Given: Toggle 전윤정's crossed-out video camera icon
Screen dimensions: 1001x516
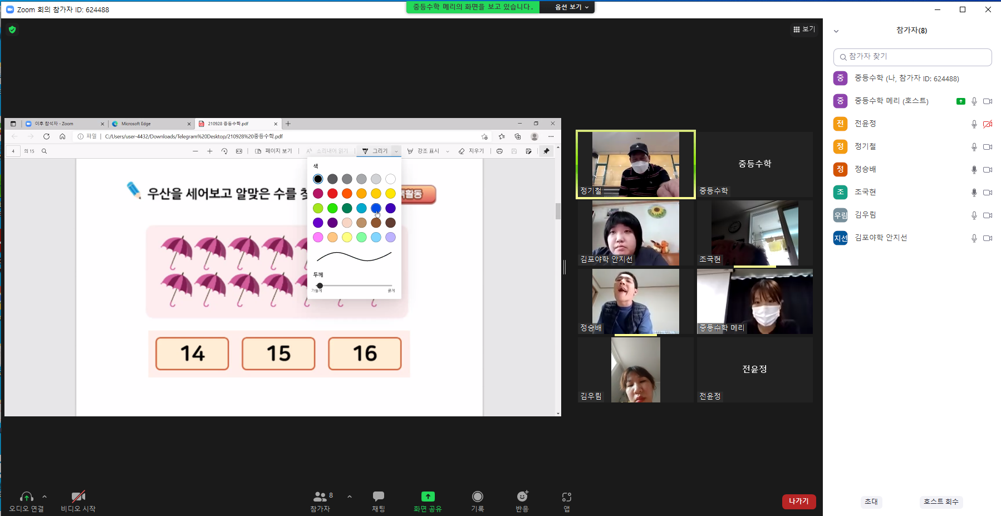Looking at the screenshot, I should [x=988, y=124].
